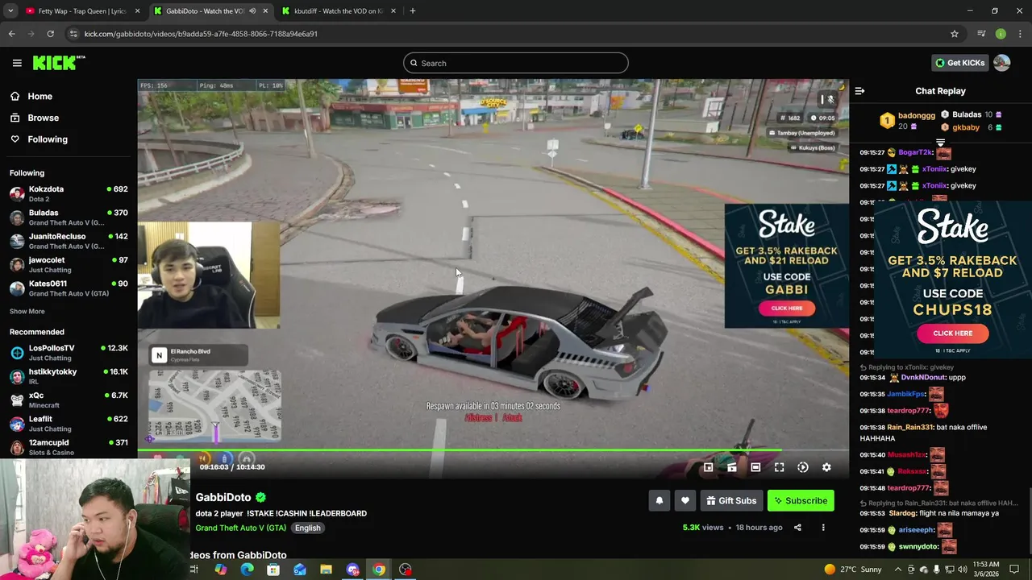Click the English language tag
1032x580 pixels.
pos(307,528)
